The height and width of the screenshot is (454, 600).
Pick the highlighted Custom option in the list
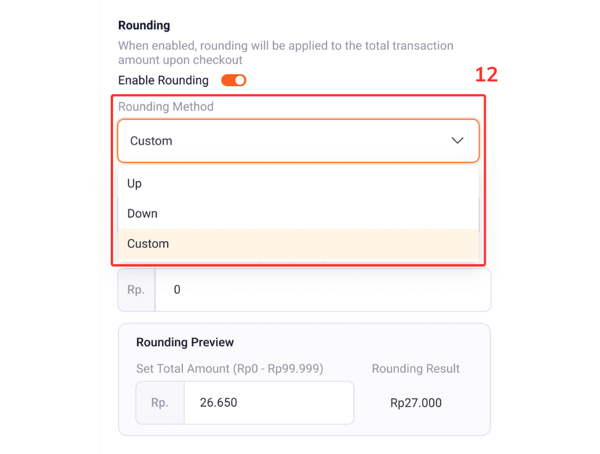click(x=148, y=244)
